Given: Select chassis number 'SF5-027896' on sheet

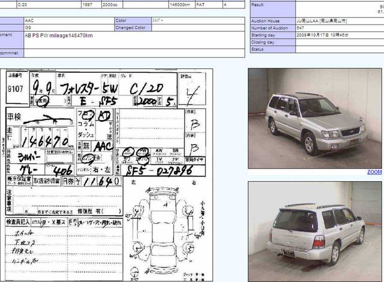Looking at the screenshot, I should [x=160, y=170].
